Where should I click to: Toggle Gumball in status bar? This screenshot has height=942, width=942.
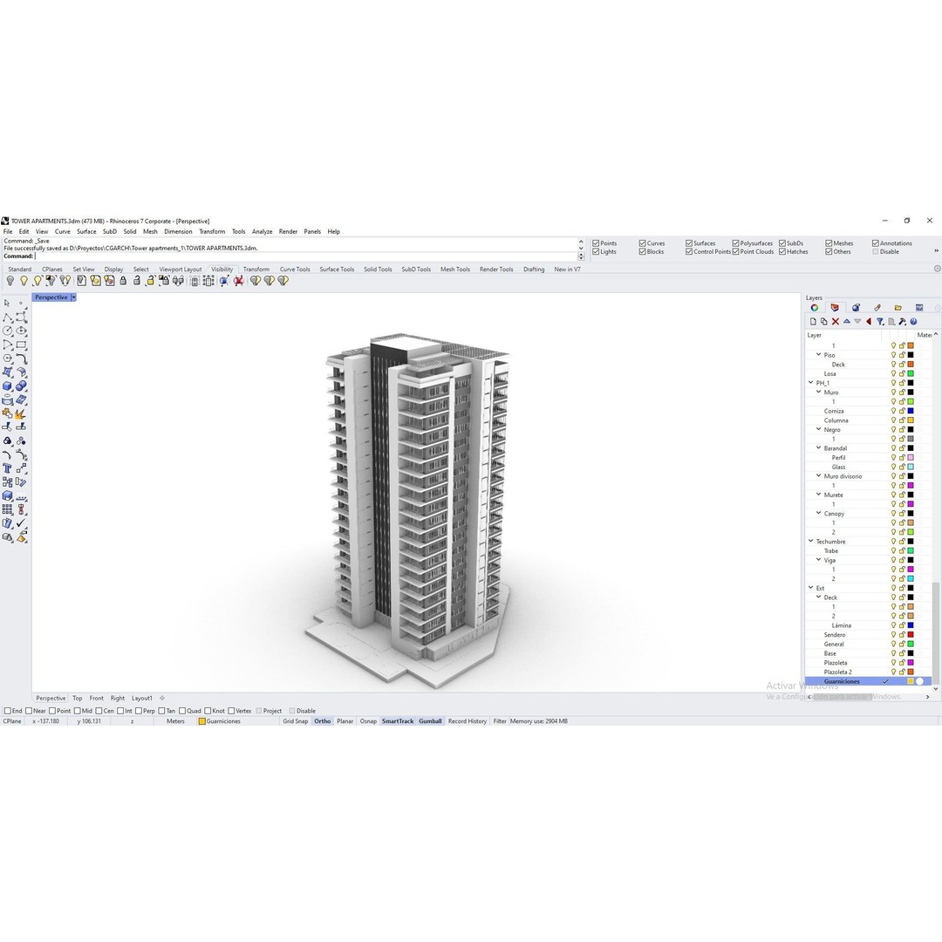tap(430, 721)
